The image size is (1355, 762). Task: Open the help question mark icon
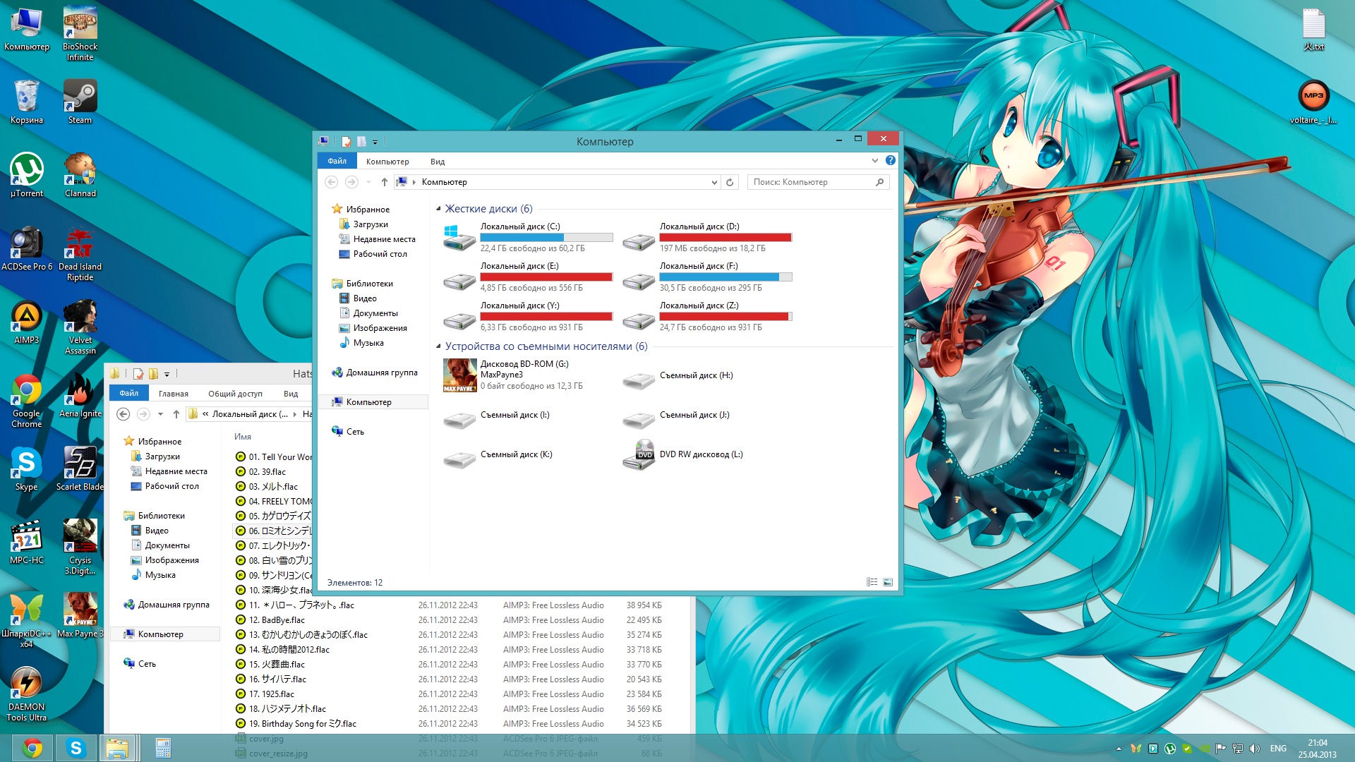pyautogui.click(x=891, y=160)
